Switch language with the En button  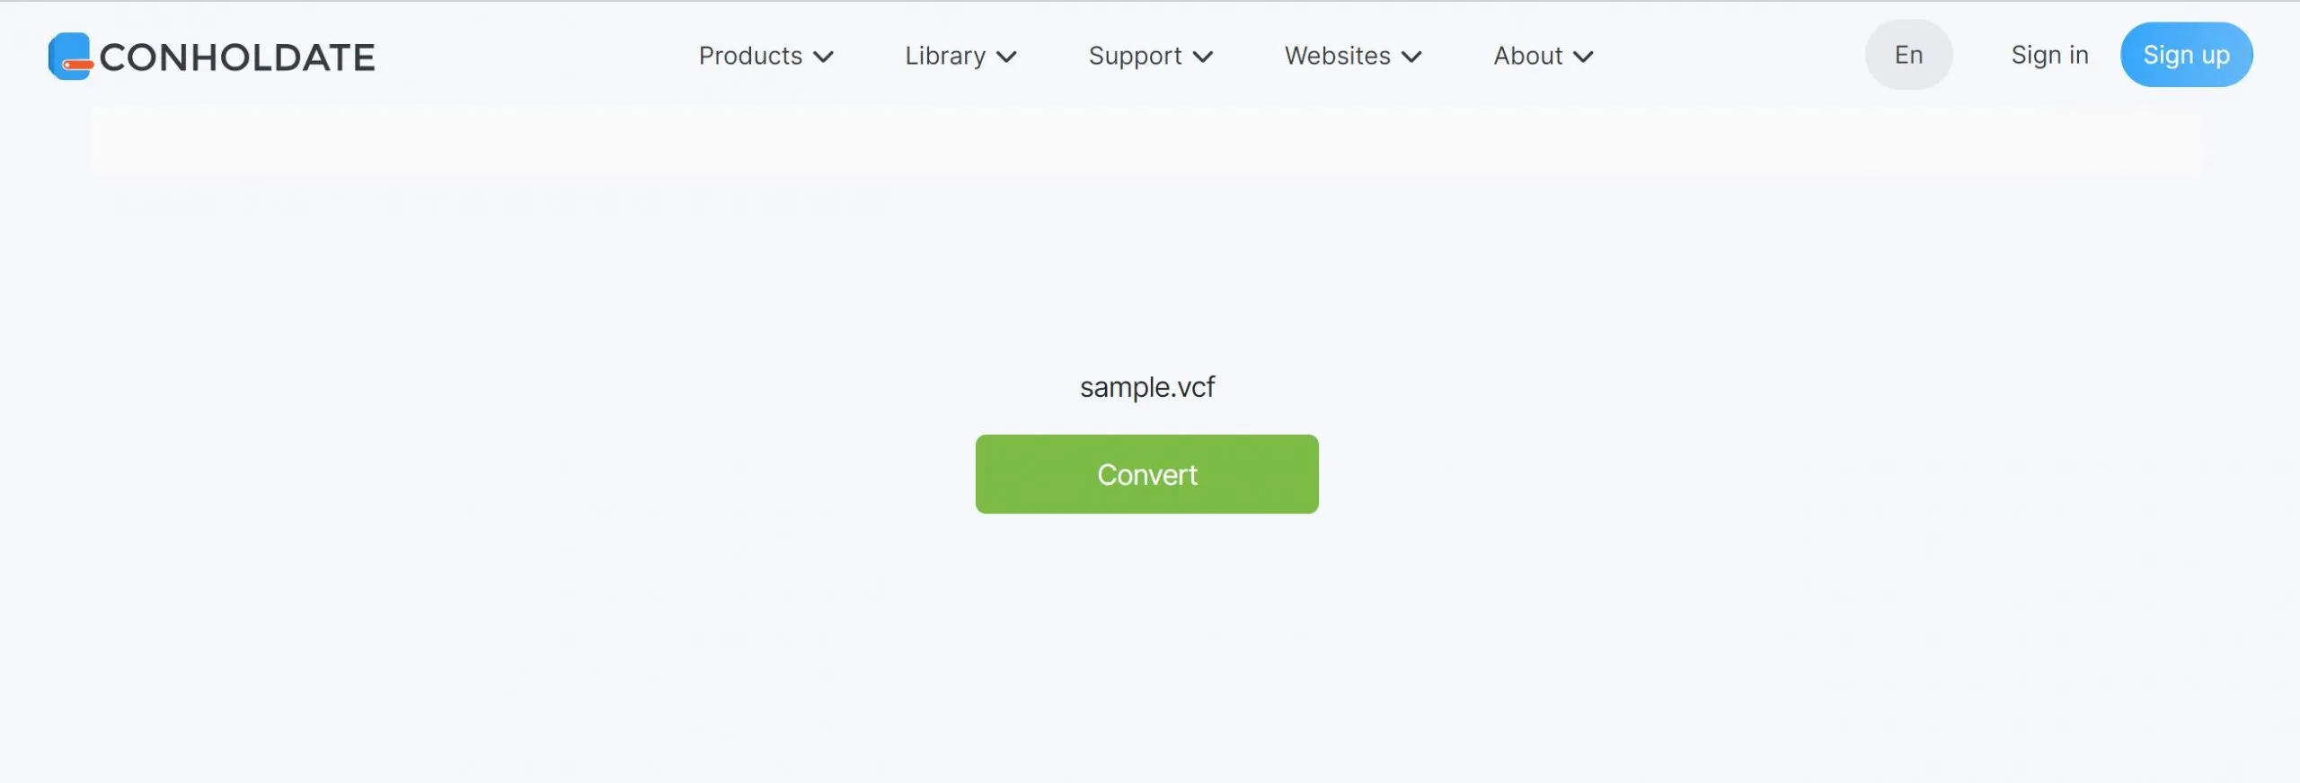tap(1908, 55)
